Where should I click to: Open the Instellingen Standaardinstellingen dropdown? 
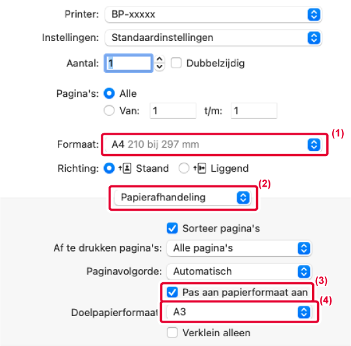[x=213, y=38]
